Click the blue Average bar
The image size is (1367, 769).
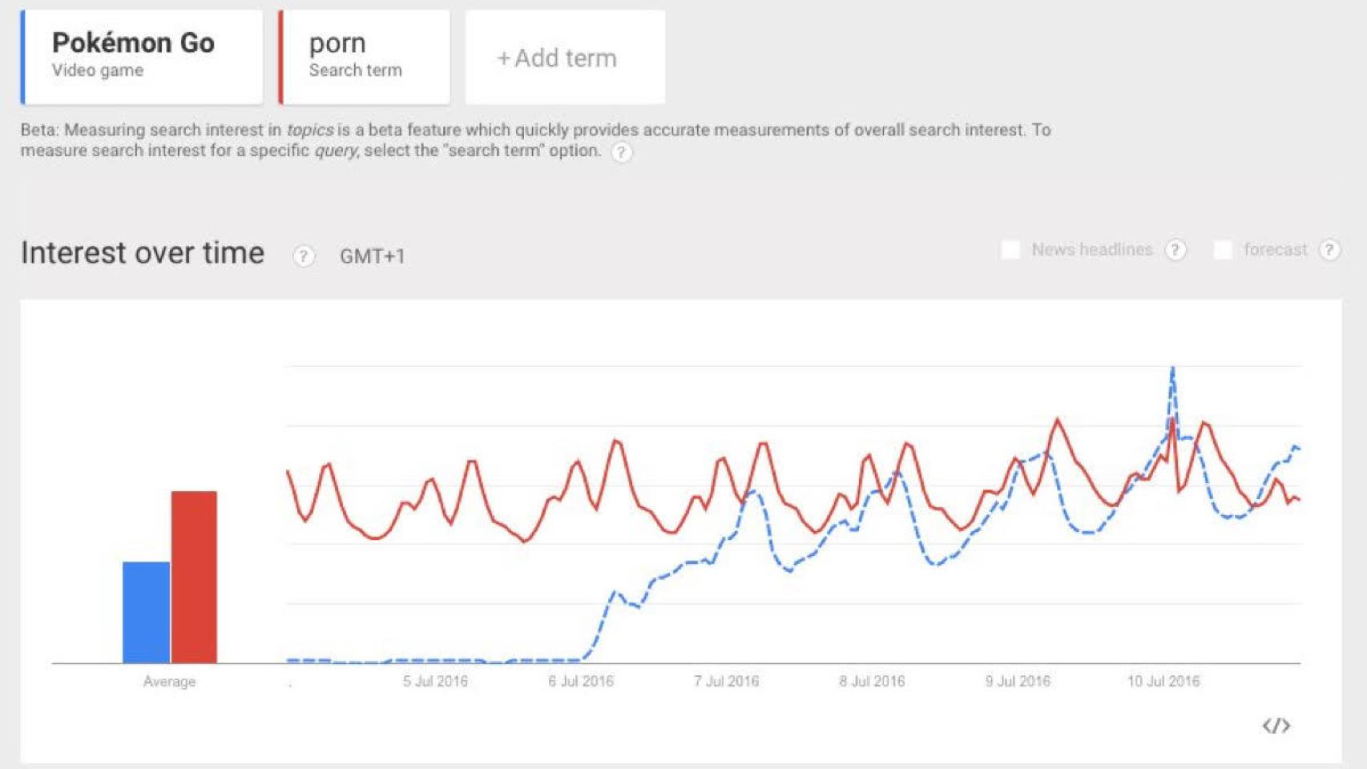[x=146, y=612]
